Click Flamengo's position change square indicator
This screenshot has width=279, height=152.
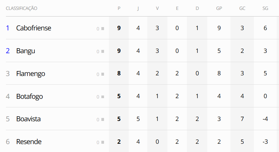(x=103, y=74)
